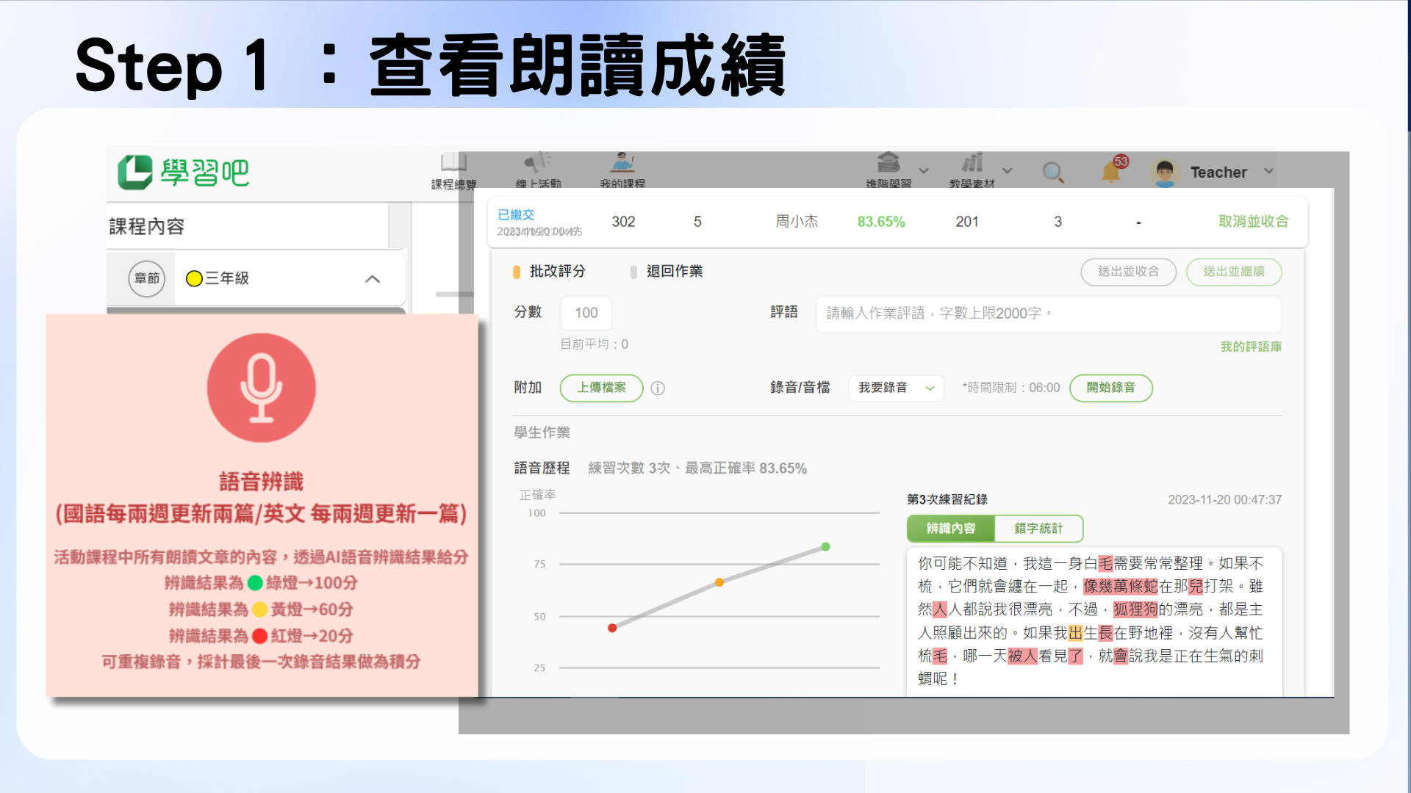Click the red microphone 語音辨識 icon
The width and height of the screenshot is (1411, 793).
coord(262,388)
